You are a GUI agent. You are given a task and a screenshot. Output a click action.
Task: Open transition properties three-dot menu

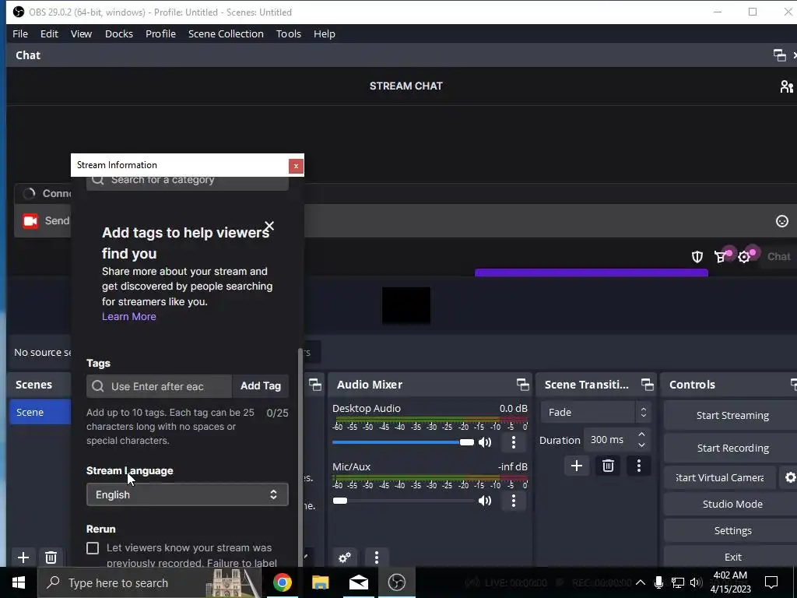(639, 466)
